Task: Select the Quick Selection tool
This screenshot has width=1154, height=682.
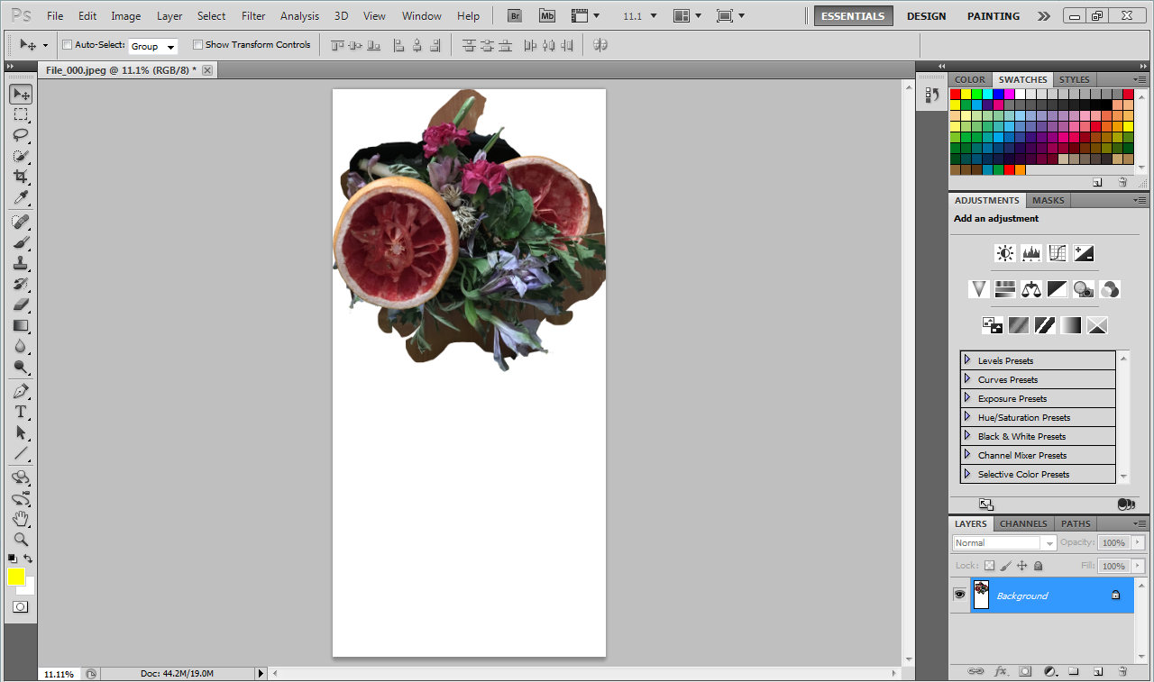Action: click(x=21, y=156)
